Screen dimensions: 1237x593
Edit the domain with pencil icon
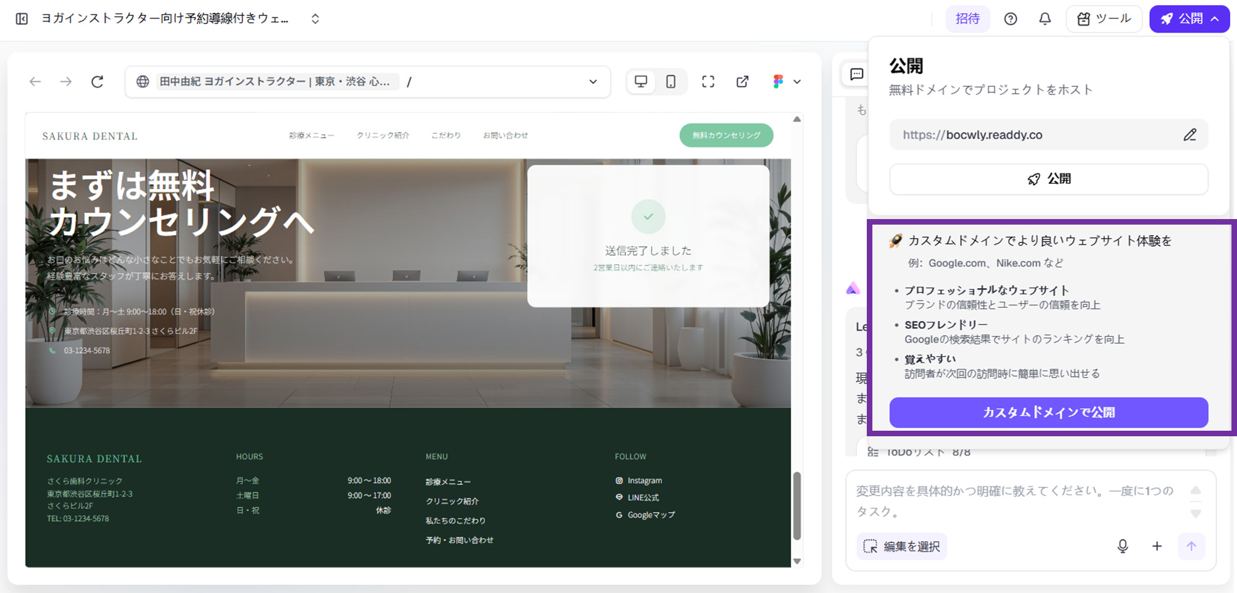click(1189, 135)
